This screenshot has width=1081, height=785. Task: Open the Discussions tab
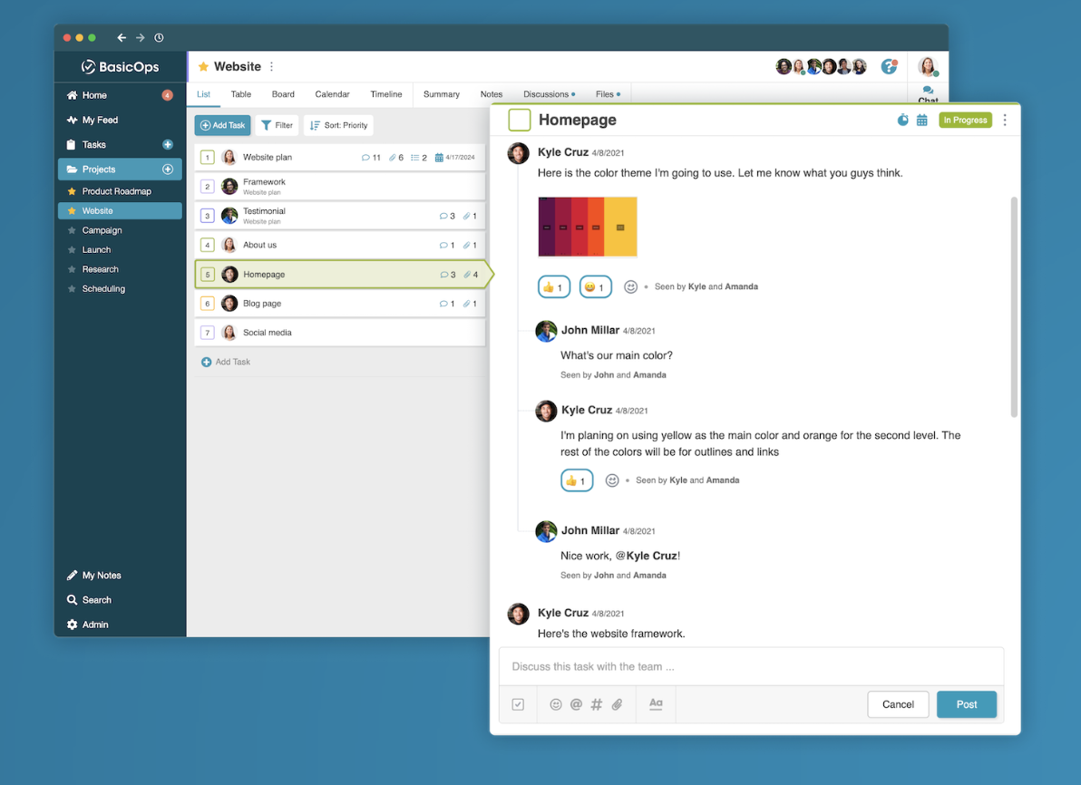coord(545,93)
